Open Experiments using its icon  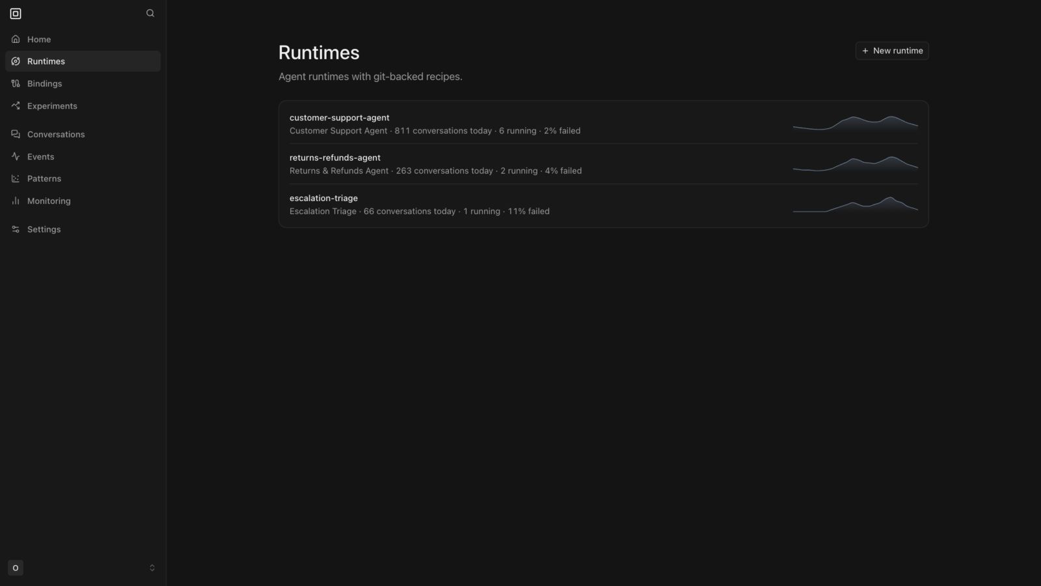tap(16, 105)
